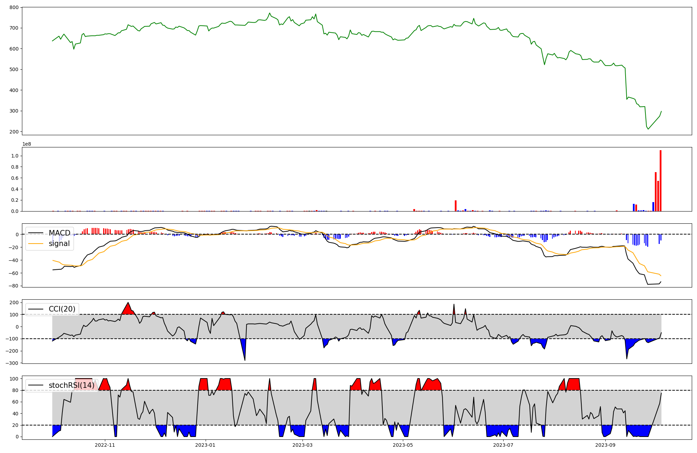697x453 pixels.
Task: Click the 1.0 volume axis tick label
Action: click(15, 156)
